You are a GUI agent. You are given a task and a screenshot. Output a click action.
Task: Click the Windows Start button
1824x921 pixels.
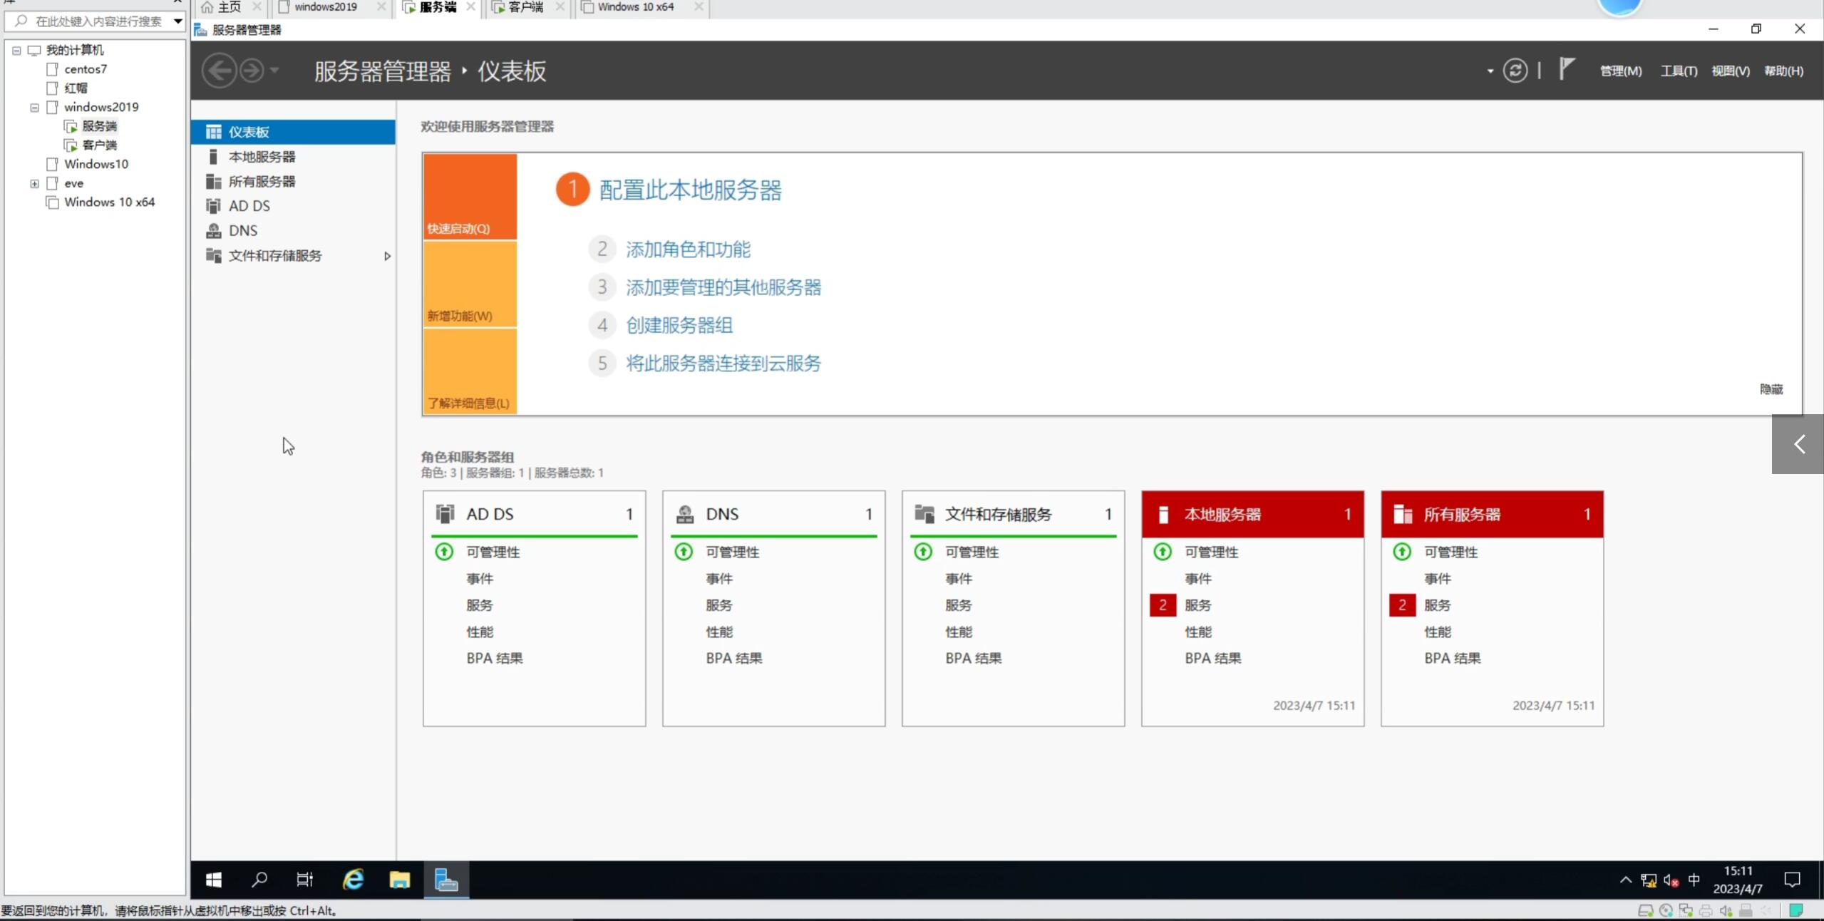[213, 880]
